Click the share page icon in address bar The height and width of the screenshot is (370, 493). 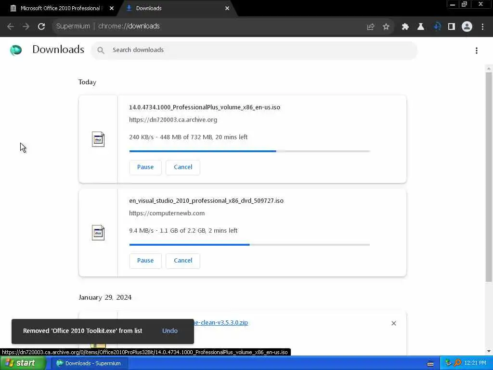[371, 27]
